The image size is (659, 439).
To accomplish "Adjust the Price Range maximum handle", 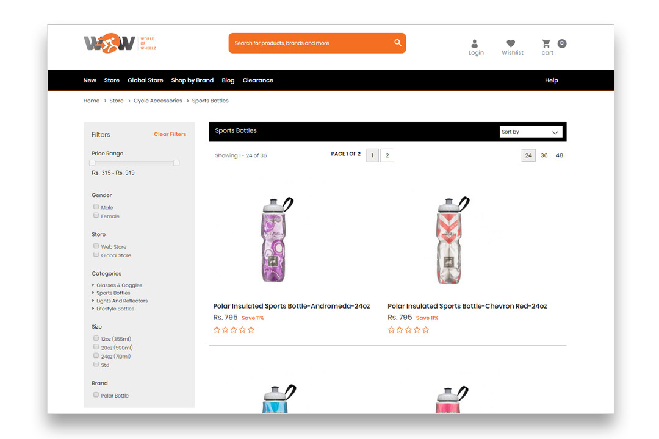I will (x=176, y=163).
